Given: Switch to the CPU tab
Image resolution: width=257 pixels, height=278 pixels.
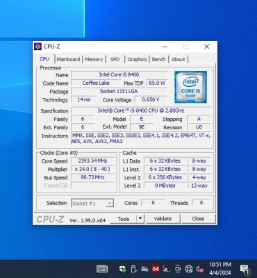Looking at the screenshot, I should click(x=44, y=59).
